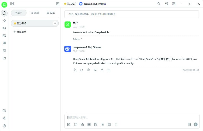203x131 pixels.
Task: Collapse the left assistant sidebar panel
Action: tap(12, 4)
